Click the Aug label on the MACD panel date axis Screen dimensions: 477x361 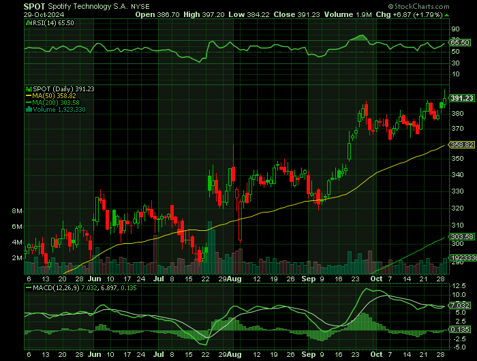click(x=234, y=355)
